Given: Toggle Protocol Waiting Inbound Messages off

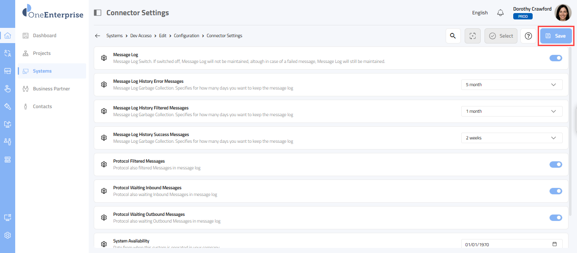Looking at the screenshot, I should point(555,191).
